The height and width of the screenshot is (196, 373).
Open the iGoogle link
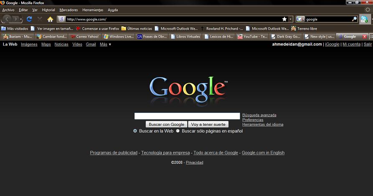[x=332, y=44]
